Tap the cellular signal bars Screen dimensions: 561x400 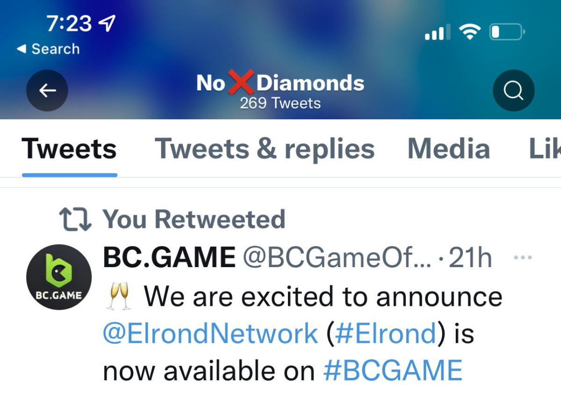[x=438, y=33]
